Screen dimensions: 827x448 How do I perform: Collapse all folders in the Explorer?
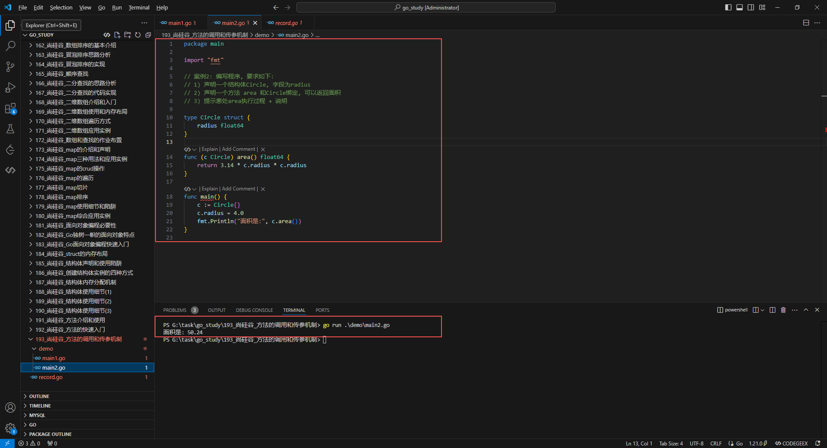click(x=148, y=35)
